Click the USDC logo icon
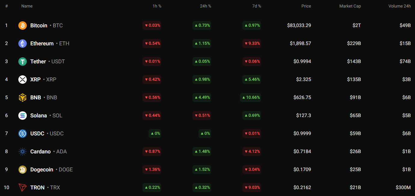Viewport: 415px width, 196px height. tap(23, 134)
